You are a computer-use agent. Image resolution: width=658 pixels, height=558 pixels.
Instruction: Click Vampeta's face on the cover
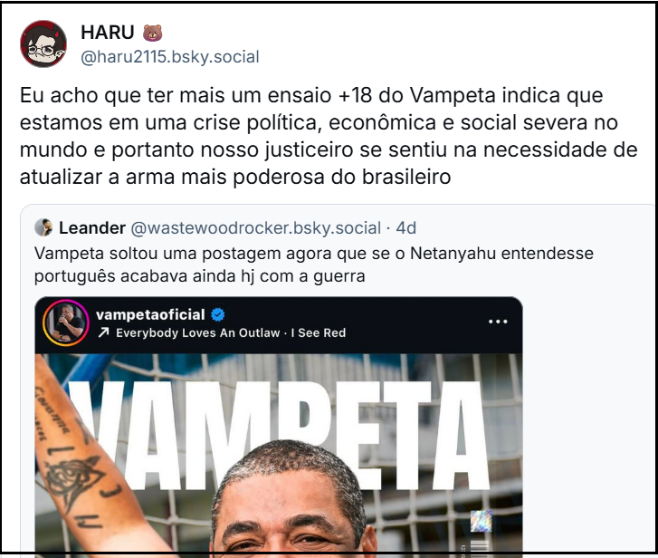(x=294, y=504)
